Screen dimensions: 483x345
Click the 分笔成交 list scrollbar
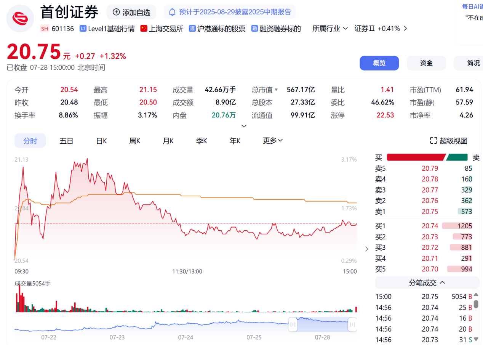(x=476, y=305)
